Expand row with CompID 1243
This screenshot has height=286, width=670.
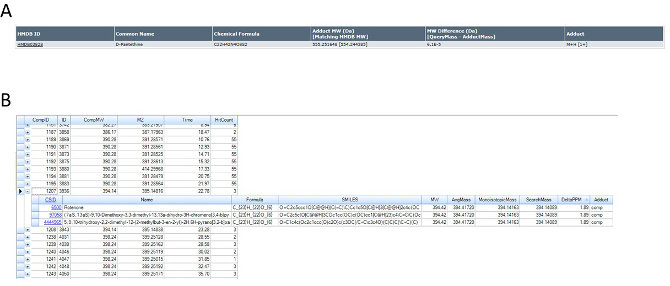[x=27, y=273]
